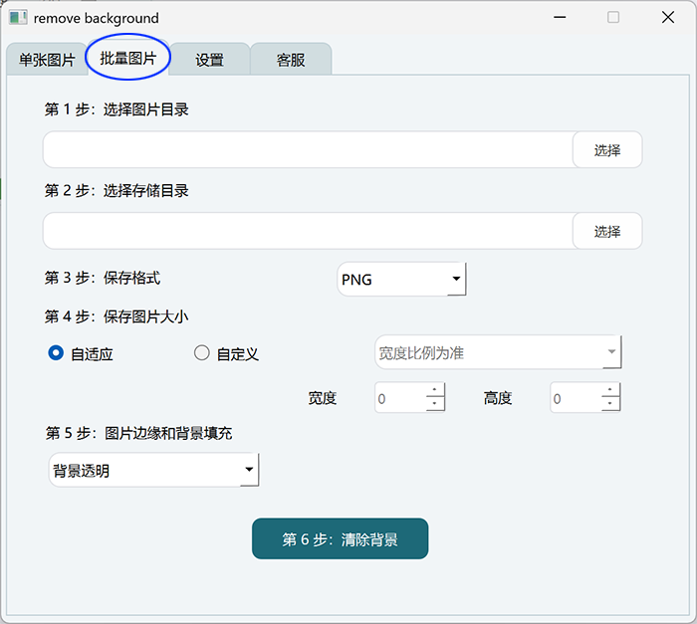Open the 客服 tab
This screenshot has width=697, height=624.
point(291,59)
